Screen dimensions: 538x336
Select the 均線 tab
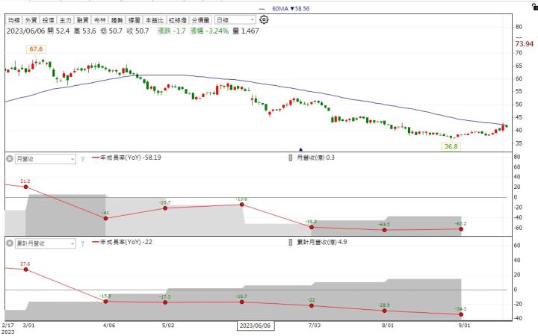pos(13,20)
